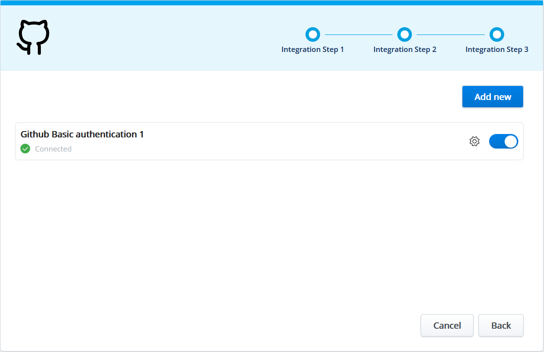Disable the Github Basic authentication 1 toggle

tap(503, 141)
